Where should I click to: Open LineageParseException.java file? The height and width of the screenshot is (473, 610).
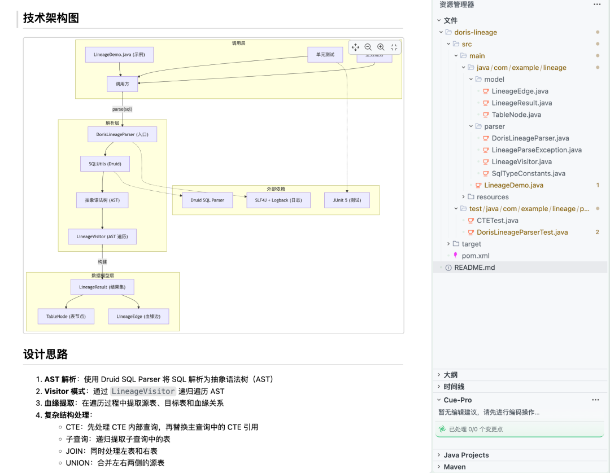(537, 150)
